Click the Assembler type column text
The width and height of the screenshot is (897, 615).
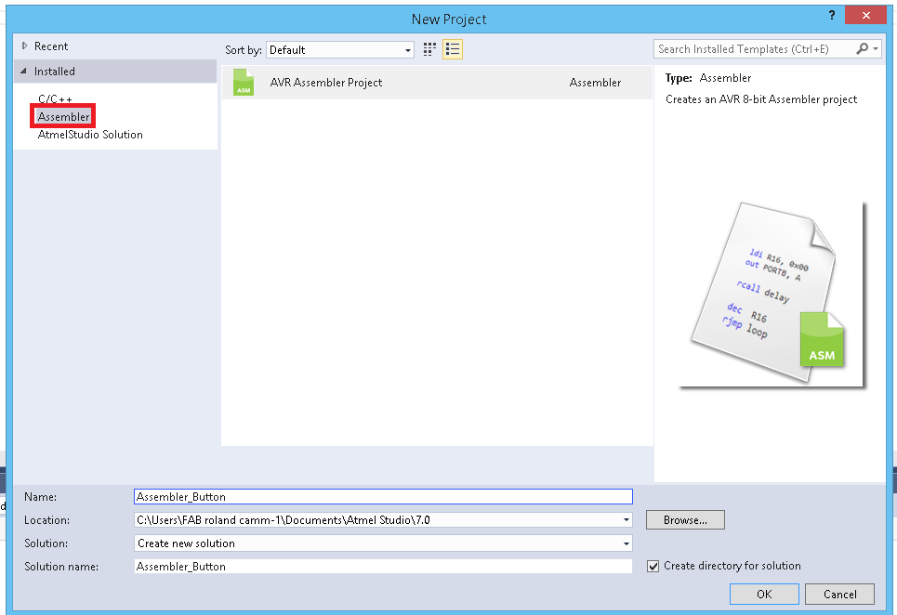pos(595,83)
